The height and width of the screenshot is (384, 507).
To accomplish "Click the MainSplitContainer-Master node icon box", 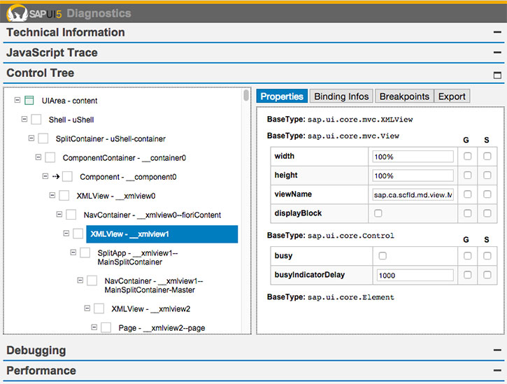I will (92, 280).
